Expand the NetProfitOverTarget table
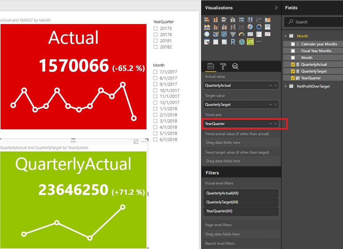Viewport: 343px width, 249px height. pyautogui.click(x=286, y=86)
